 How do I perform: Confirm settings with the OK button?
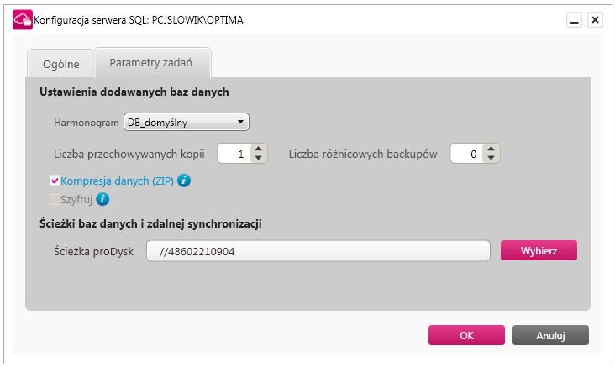(x=466, y=335)
